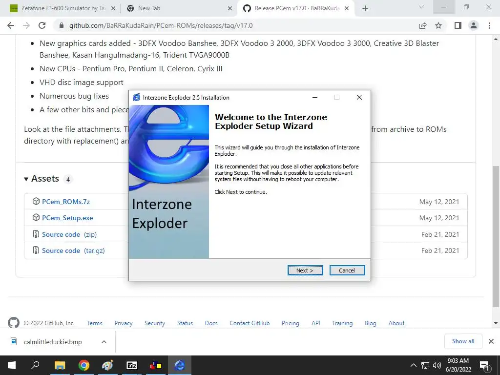Expand options for calmlittleduckie.bmp download
Image resolution: width=500 pixels, height=375 pixels.
click(x=104, y=342)
